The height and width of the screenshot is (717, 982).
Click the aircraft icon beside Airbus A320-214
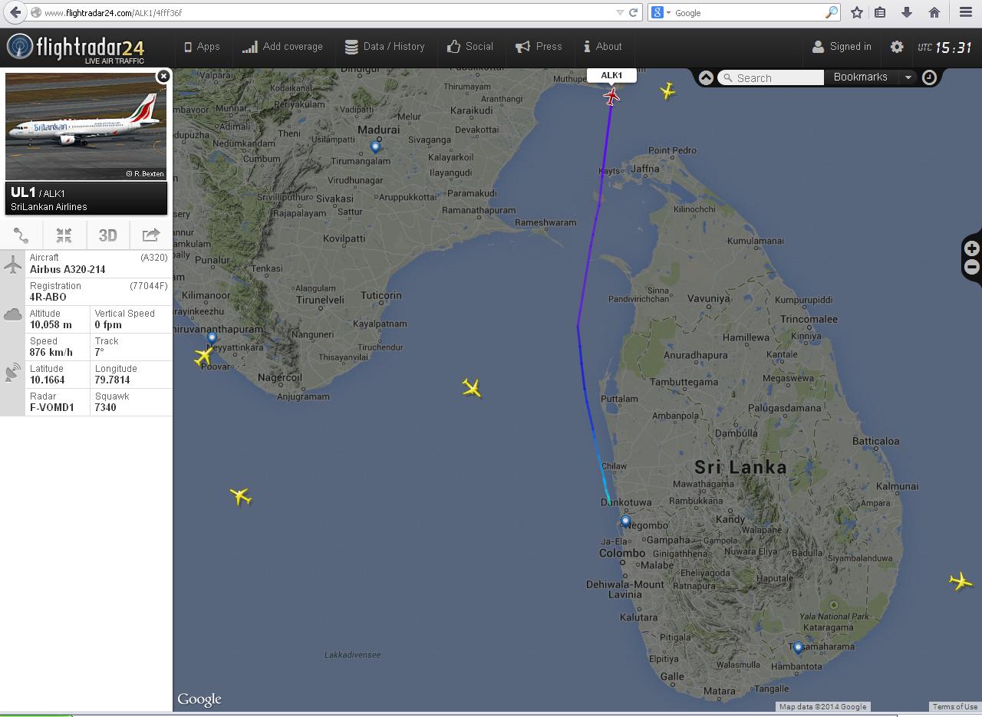13,265
